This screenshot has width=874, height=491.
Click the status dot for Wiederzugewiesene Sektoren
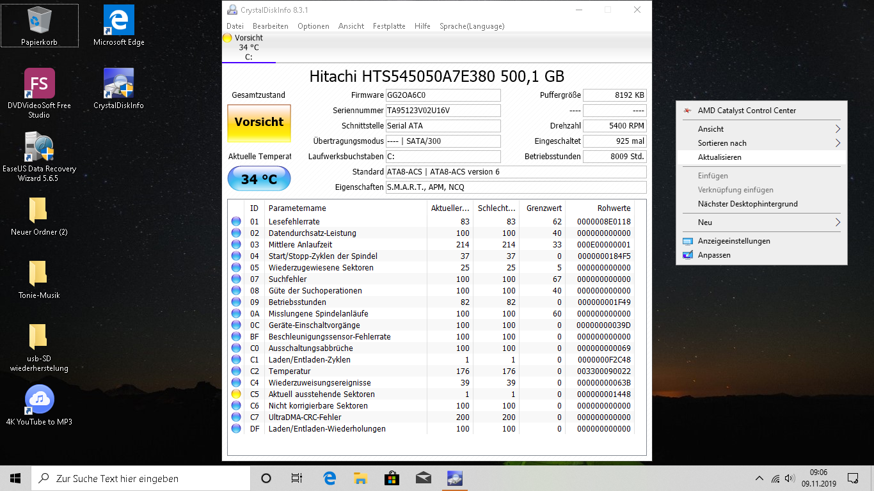click(x=236, y=268)
